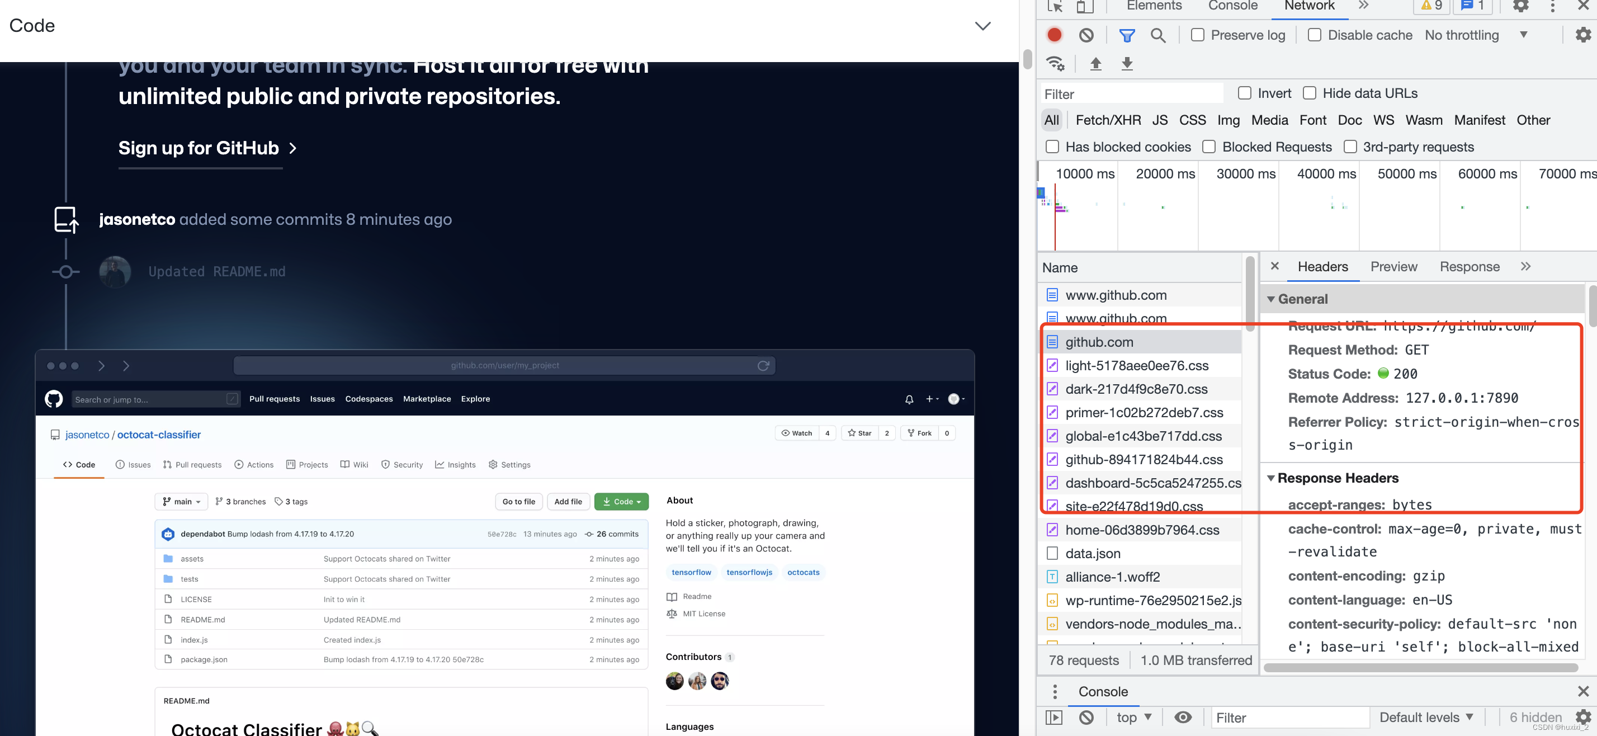Click the warnings badge showing 9
This screenshot has width=1597, height=736.
(1431, 7)
